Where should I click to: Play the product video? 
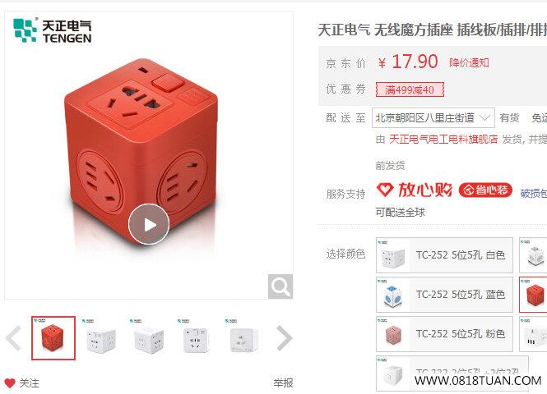(149, 224)
